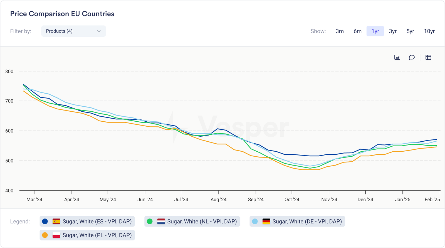Screen dimensions: 445x248
Task: Select the 3m time range
Action: [340, 31]
